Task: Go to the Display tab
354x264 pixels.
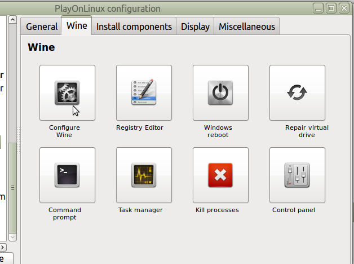Action: coord(195,27)
